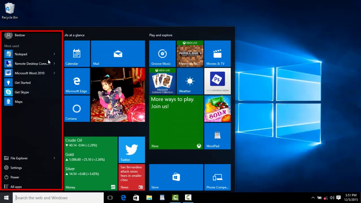The width and height of the screenshot is (361, 203).
Task: Expand File Explorer submenu arrow
Action: [54, 158]
